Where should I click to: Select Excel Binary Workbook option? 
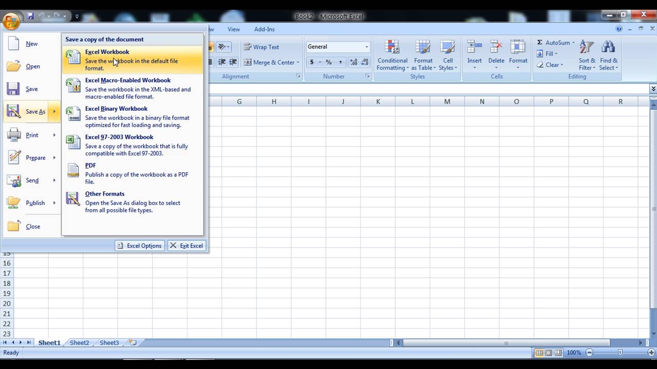coord(132,116)
